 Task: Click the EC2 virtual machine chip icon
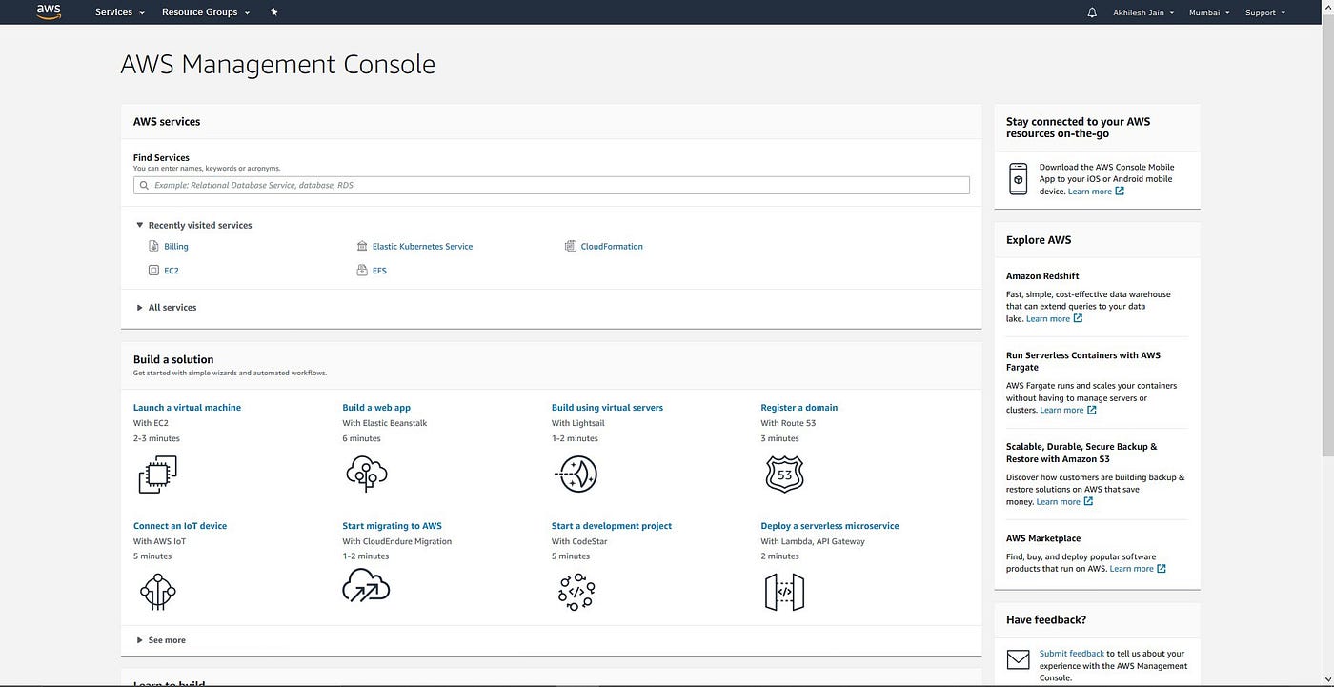[157, 474]
